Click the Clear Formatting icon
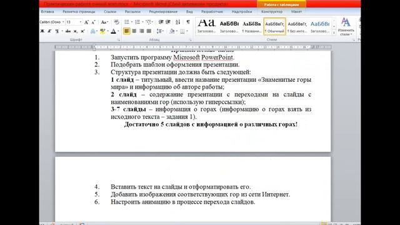This screenshot has height=225, width=400. 117,22
